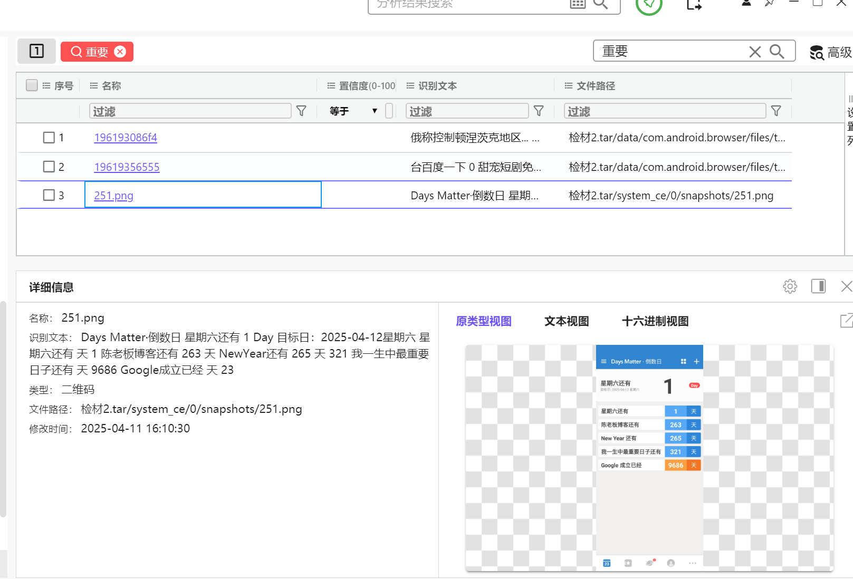853x579 pixels.
Task: Open the 251.png link
Action: click(x=113, y=195)
